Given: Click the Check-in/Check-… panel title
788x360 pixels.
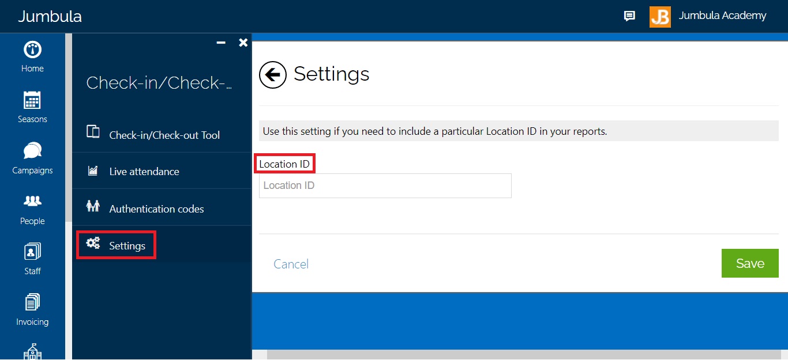Looking at the screenshot, I should tap(159, 83).
